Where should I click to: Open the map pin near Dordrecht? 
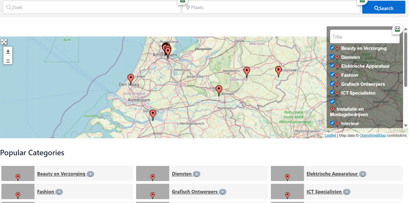153,115
